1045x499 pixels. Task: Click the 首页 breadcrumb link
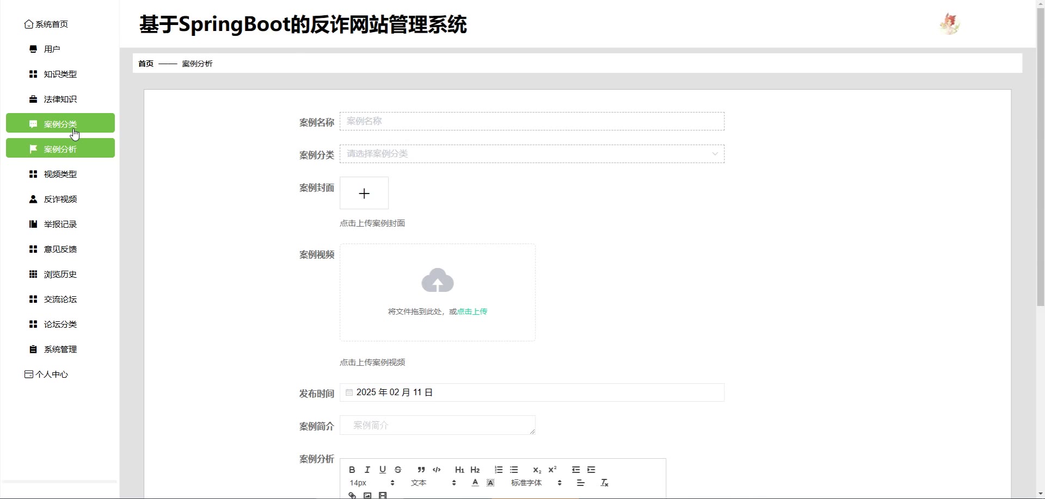click(x=146, y=64)
